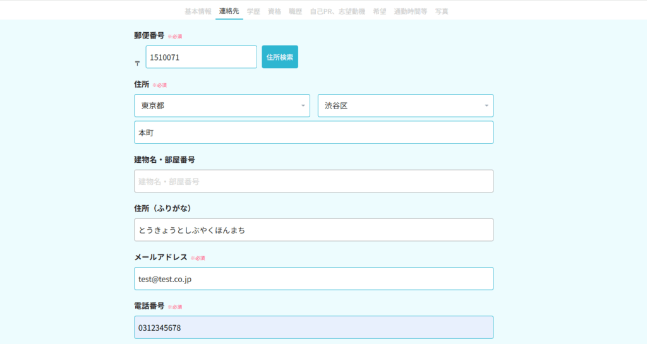
Task: Focus the address field containing 本町
Action: [313, 133]
